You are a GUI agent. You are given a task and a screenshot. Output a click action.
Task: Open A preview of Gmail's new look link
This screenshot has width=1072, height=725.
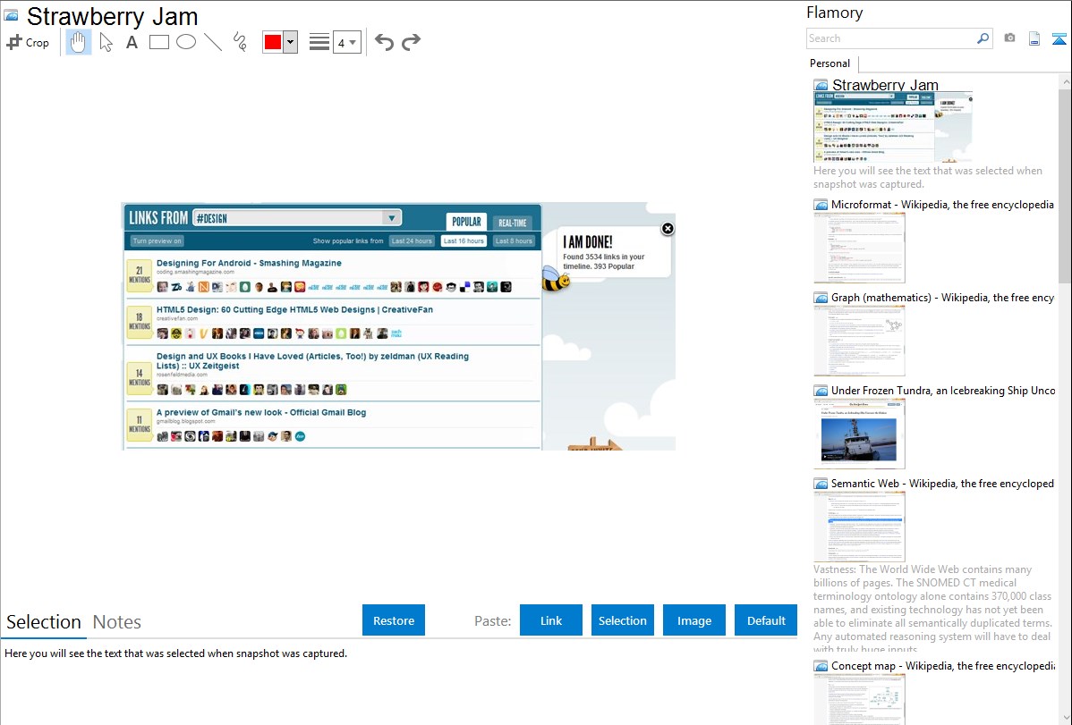click(261, 413)
